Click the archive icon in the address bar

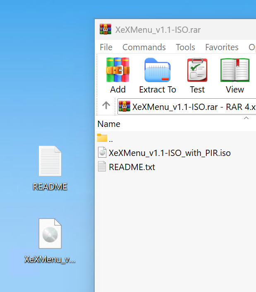tap(124, 106)
